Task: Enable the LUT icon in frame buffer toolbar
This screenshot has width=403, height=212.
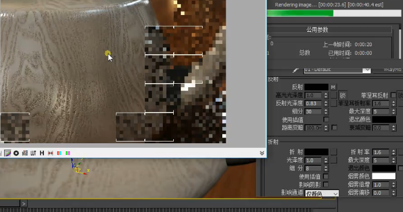Action: pos(33,153)
